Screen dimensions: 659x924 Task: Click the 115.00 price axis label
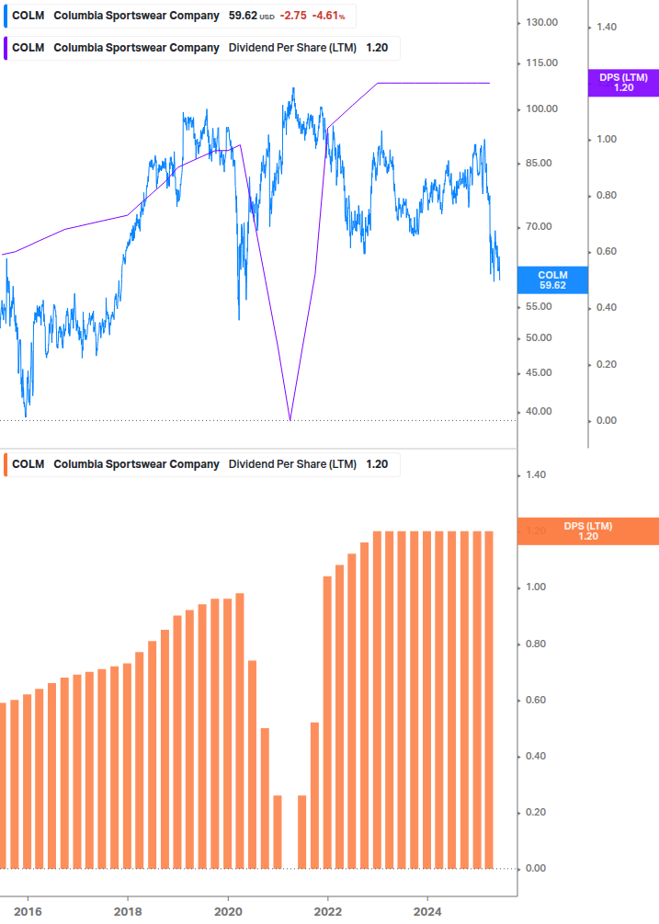pyautogui.click(x=541, y=63)
